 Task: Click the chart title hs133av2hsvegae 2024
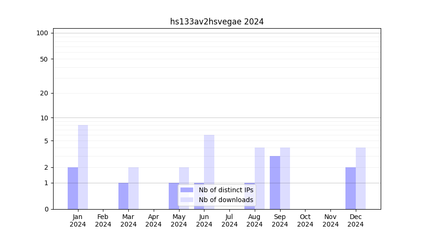click(217, 22)
